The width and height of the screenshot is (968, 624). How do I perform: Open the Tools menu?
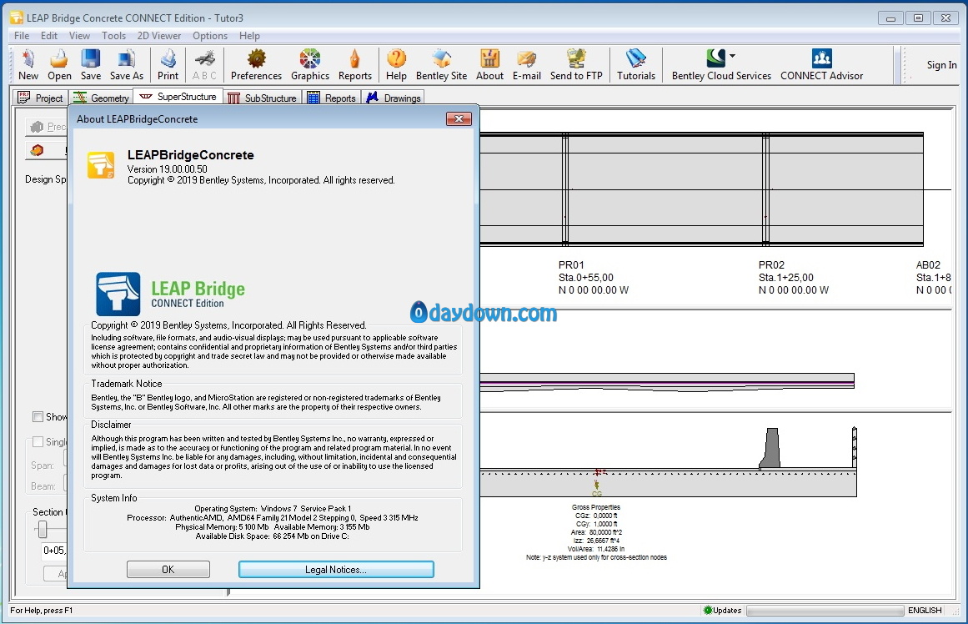coord(113,36)
